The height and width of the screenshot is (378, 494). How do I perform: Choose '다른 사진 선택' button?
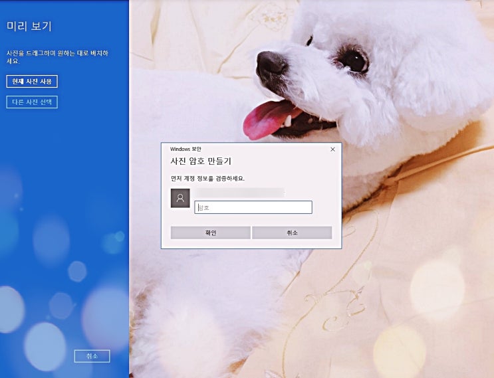pyautogui.click(x=32, y=102)
